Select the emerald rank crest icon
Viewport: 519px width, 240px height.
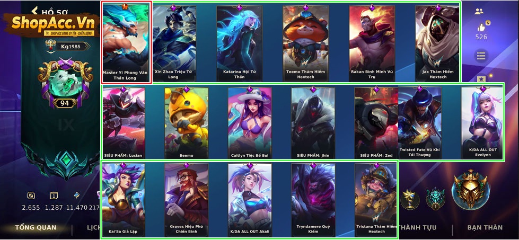tap(66, 161)
